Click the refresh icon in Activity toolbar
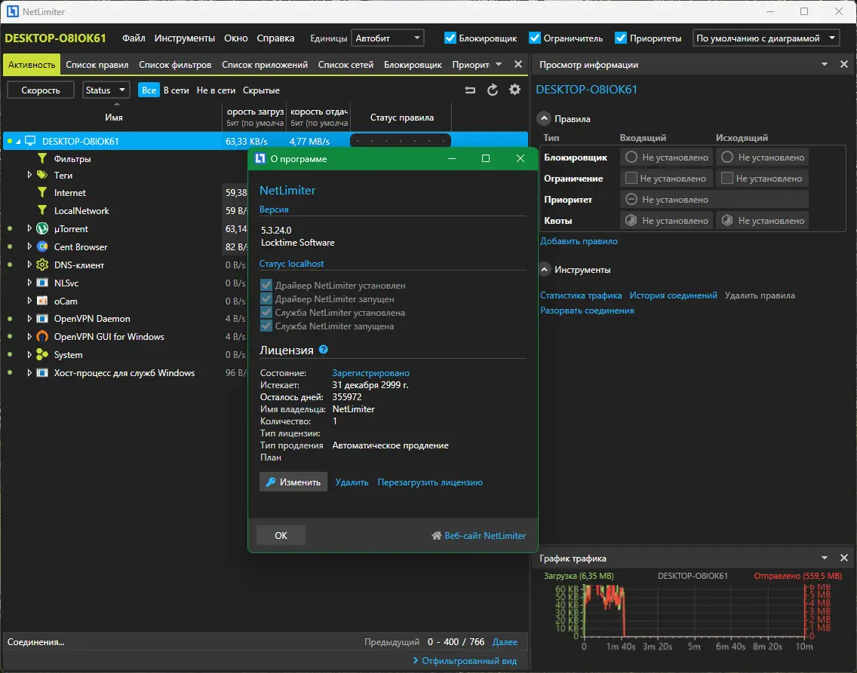 pyautogui.click(x=493, y=90)
